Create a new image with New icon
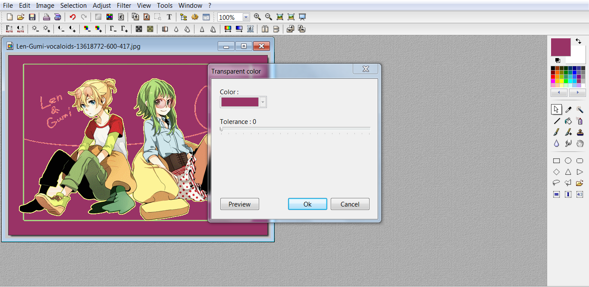Viewport: 589px width, 287px height. point(9,17)
